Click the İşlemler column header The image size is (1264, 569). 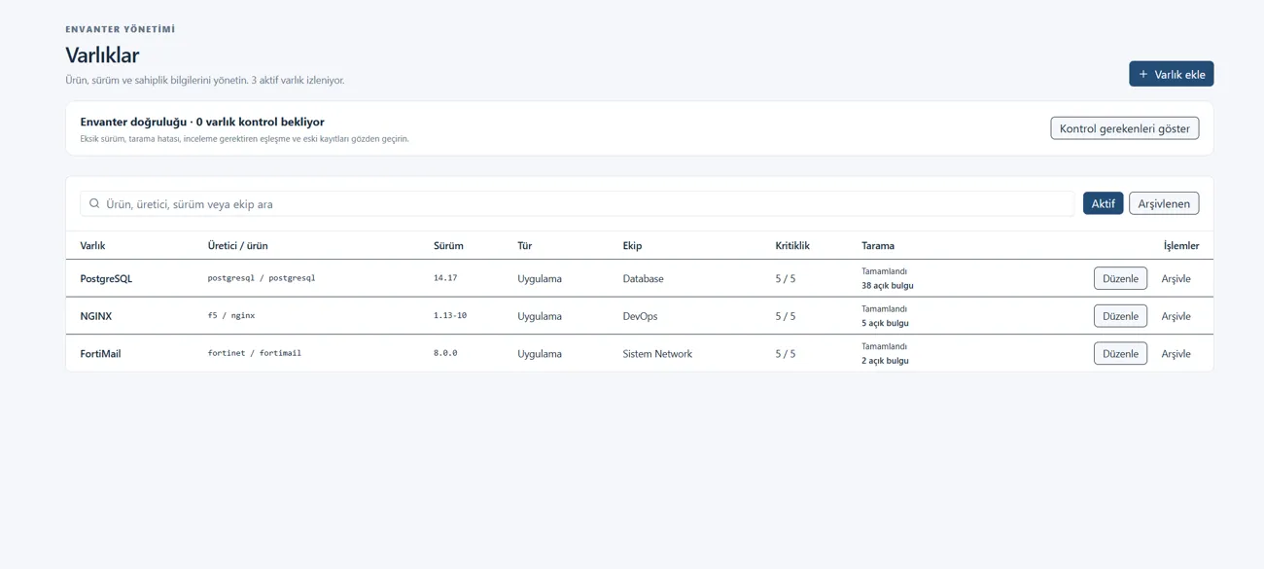point(1181,246)
